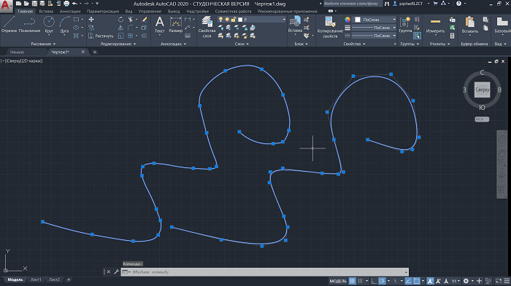
Task: Open the object color ПоСлою swatch dropdown
Action: [x=374, y=20]
